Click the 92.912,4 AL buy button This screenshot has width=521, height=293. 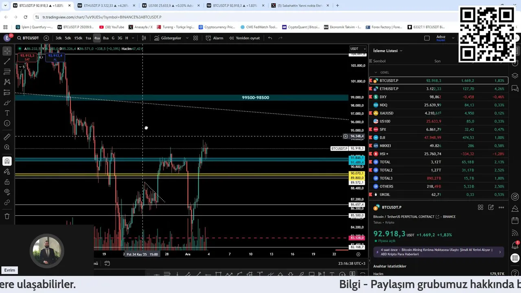[55, 57]
